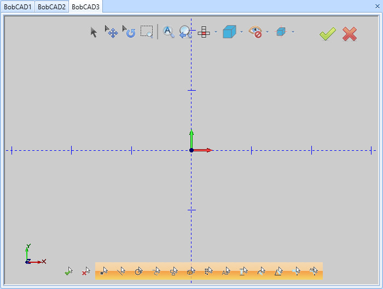The height and width of the screenshot is (289, 383).
Task: Switch to the BobCAD1 tab
Action: 18,7
